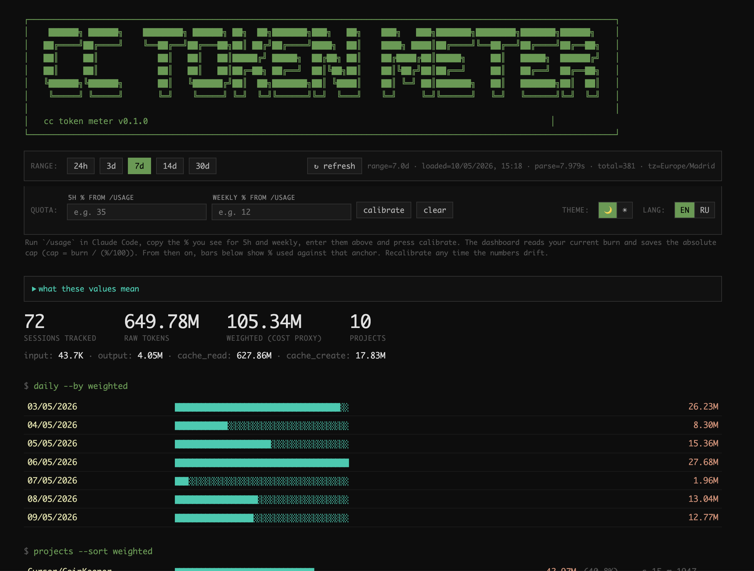Select the 14d range
Viewport: 754px width, 571px height.
point(170,166)
